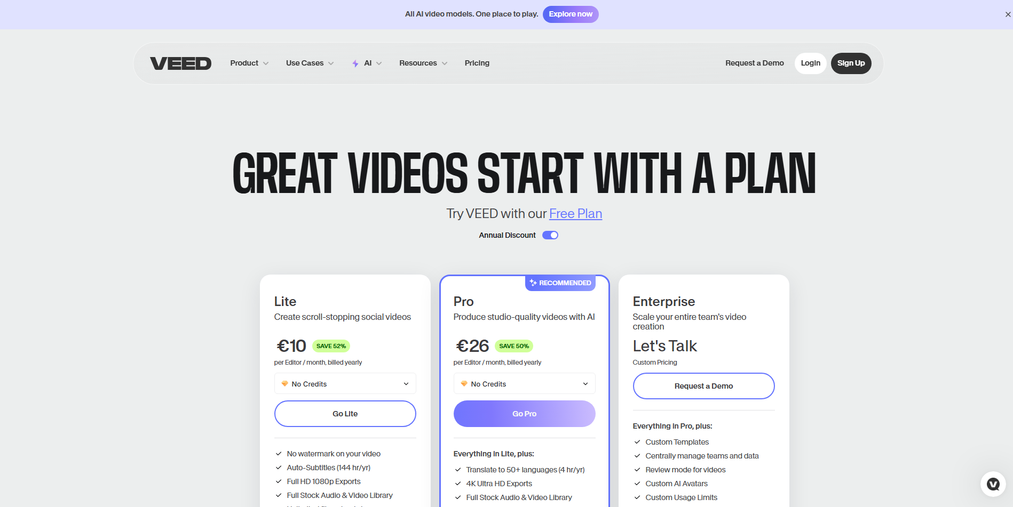
Task: Expand the Product menu
Action: [249, 63]
